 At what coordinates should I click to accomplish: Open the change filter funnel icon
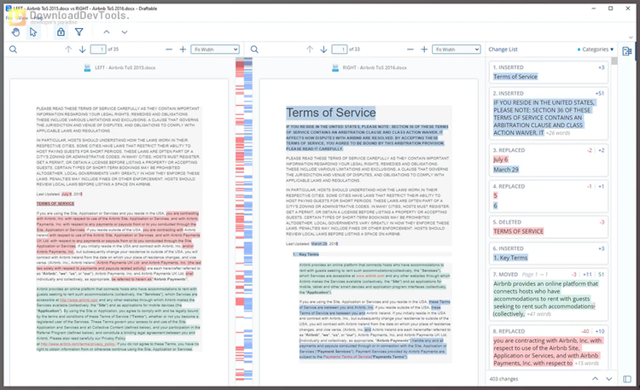coord(79,32)
